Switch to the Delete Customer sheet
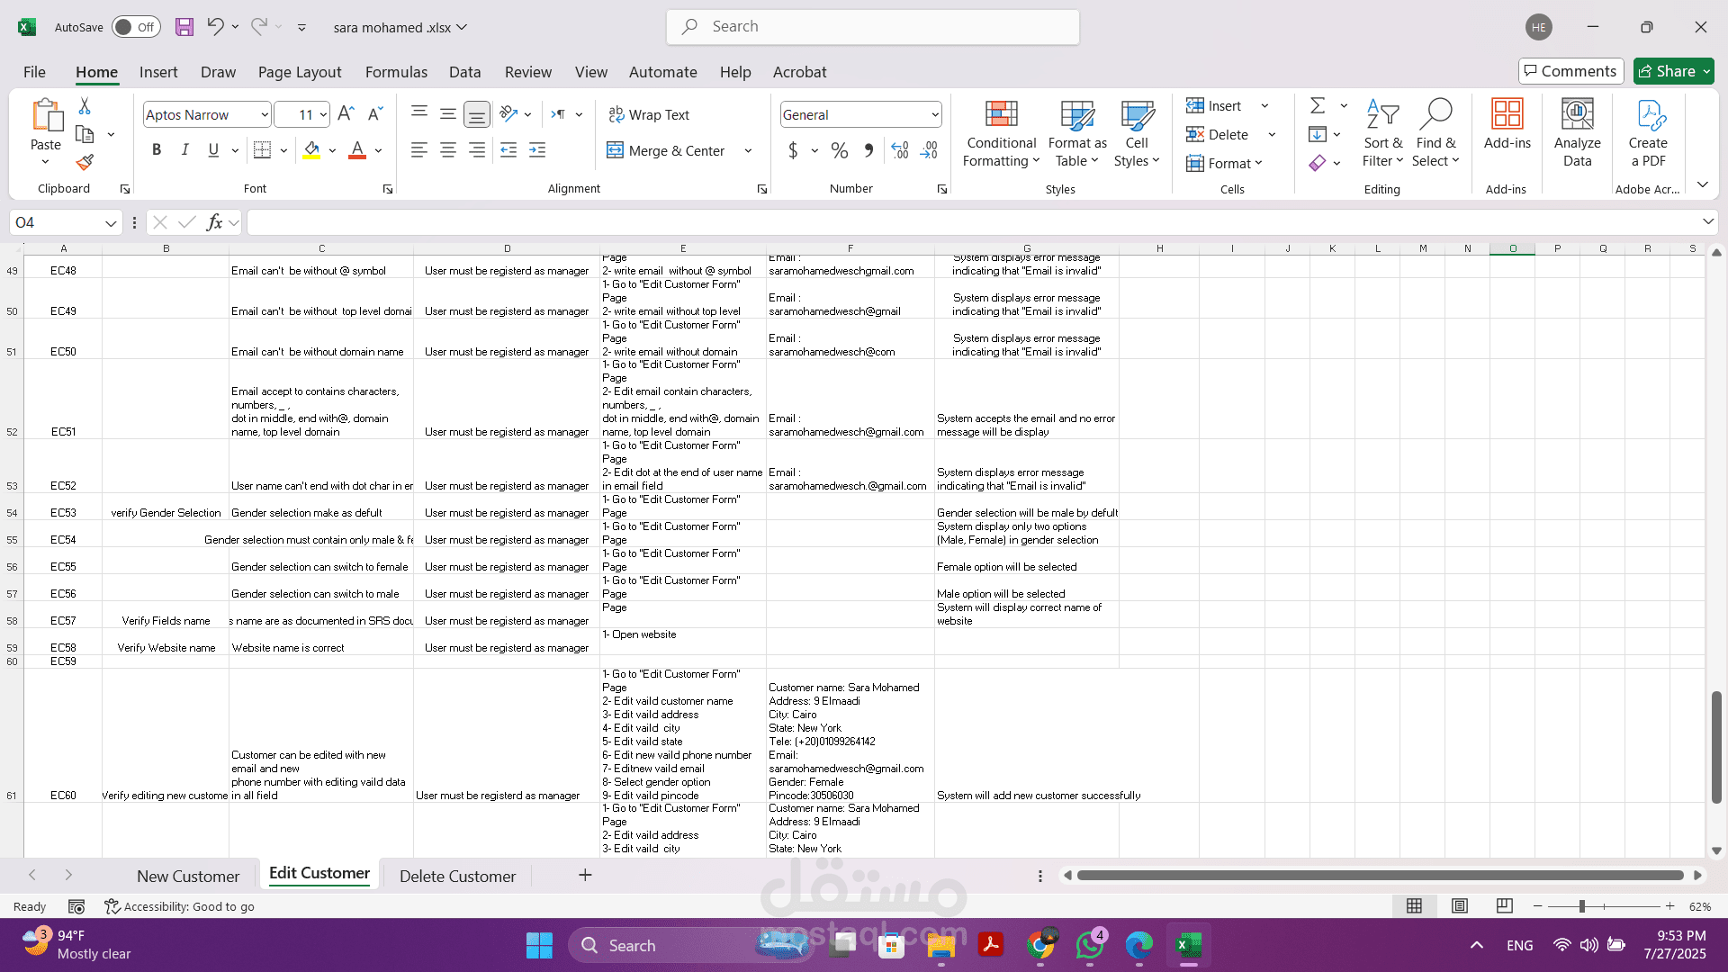The image size is (1728, 972). pyautogui.click(x=457, y=876)
